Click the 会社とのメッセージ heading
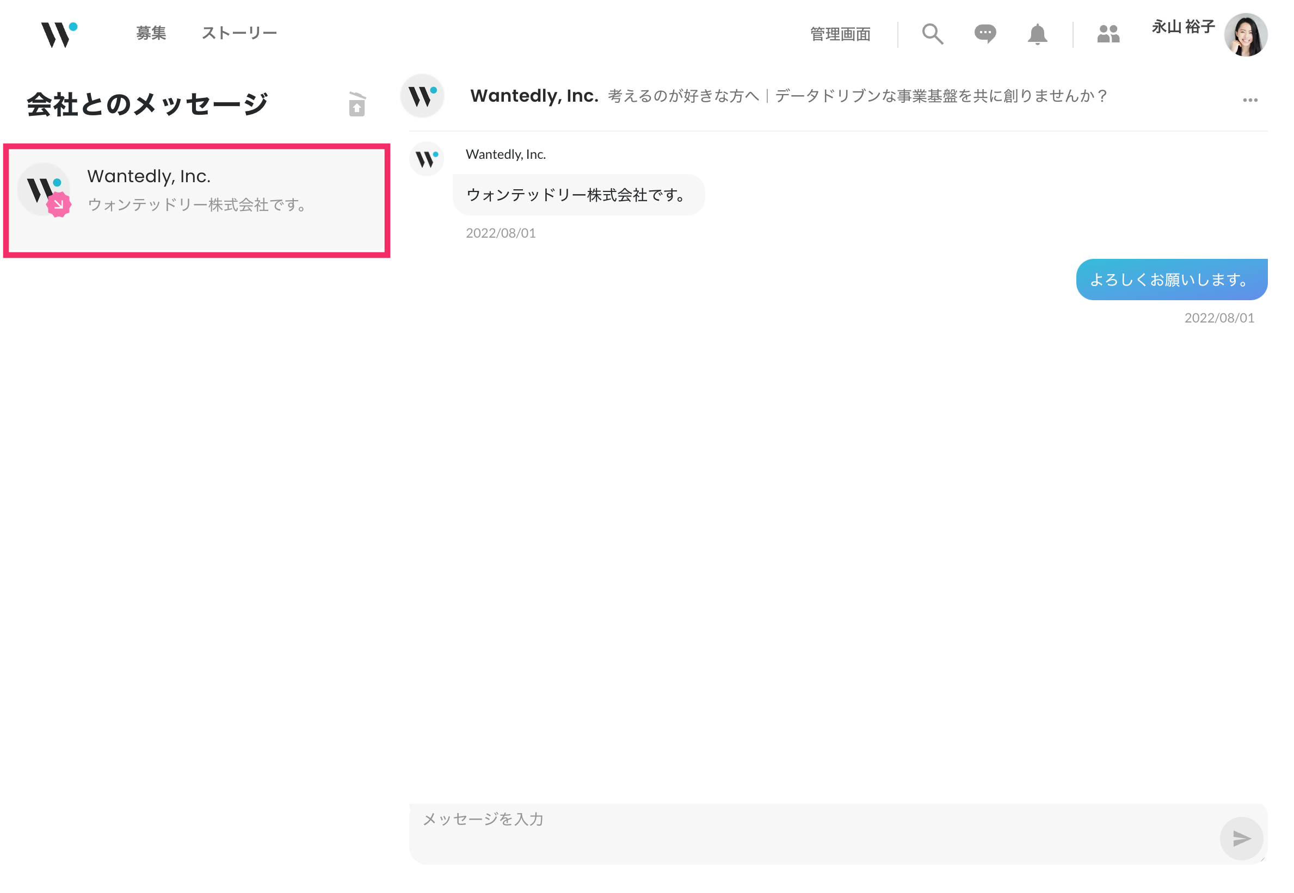The image size is (1294, 893). tap(148, 104)
